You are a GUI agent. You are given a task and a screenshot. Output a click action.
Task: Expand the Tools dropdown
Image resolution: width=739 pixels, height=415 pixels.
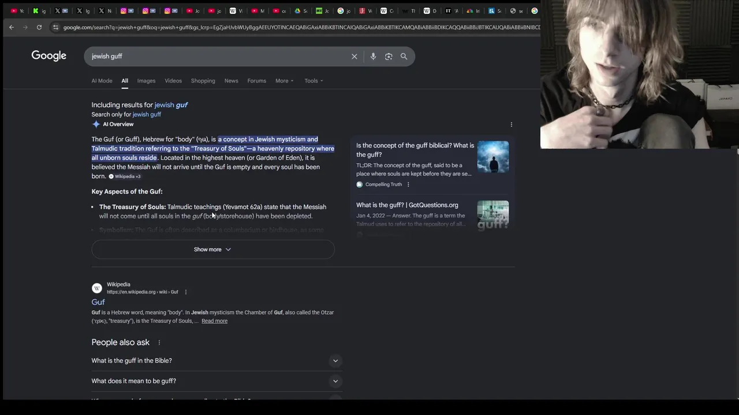coord(313,81)
